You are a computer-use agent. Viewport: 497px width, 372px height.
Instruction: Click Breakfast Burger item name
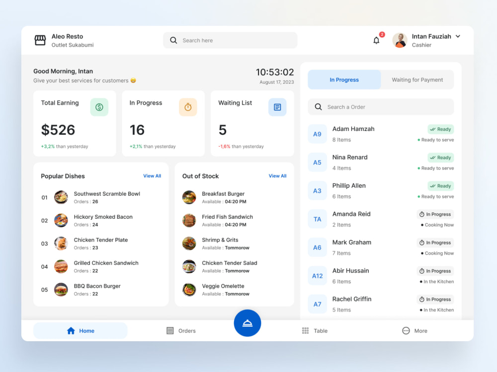pyautogui.click(x=223, y=193)
